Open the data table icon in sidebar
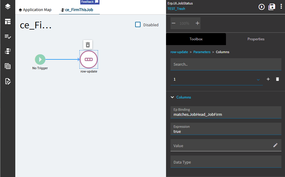The height and width of the screenshot is (177, 285). point(7,66)
